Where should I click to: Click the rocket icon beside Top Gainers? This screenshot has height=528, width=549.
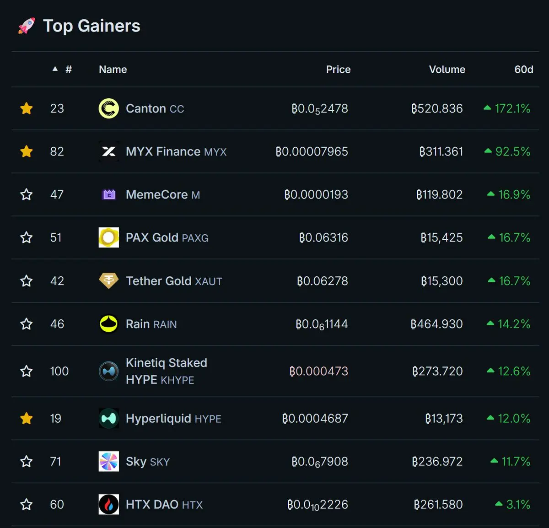[27, 26]
